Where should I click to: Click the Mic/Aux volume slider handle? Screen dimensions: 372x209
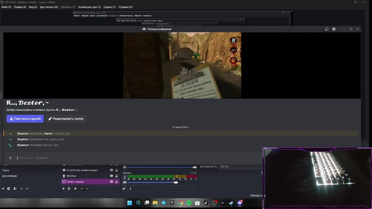tap(176, 182)
